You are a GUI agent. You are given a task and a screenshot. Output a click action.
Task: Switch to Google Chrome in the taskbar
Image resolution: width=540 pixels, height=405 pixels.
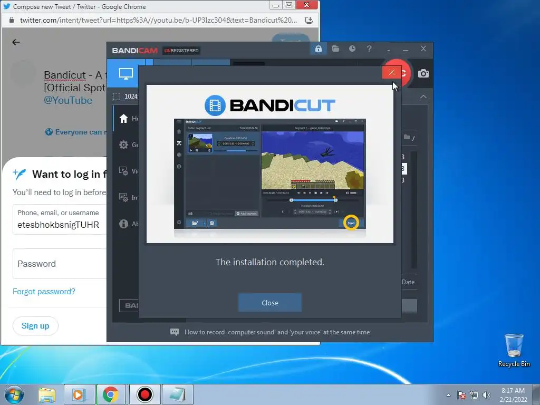(x=111, y=394)
